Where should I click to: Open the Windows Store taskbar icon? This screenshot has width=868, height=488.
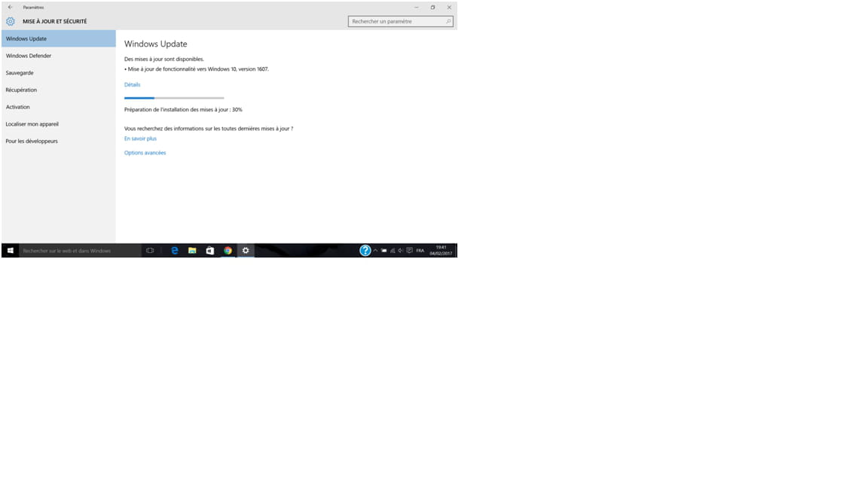point(209,251)
